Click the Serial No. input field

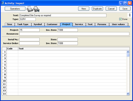coord(29,40)
